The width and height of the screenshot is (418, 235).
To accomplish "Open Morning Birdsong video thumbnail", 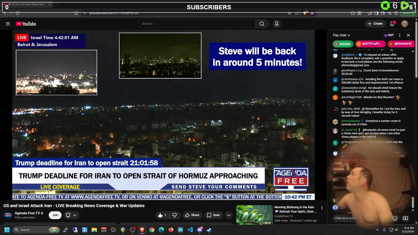I will point(254,215).
